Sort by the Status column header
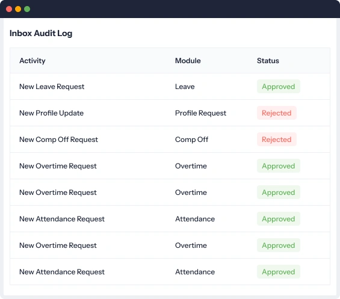Screen dimensions: 340x299 (x=268, y=61)
